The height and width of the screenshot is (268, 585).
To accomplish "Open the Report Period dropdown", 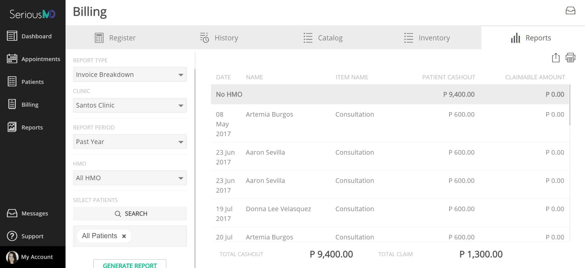I will coord(130,142).
